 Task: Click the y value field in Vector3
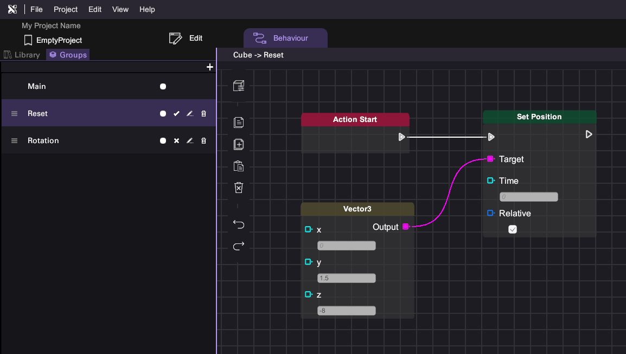[346, 278]
